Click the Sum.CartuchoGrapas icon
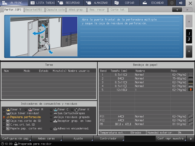This screenshot has height=146, width=195. click(55, 113)
